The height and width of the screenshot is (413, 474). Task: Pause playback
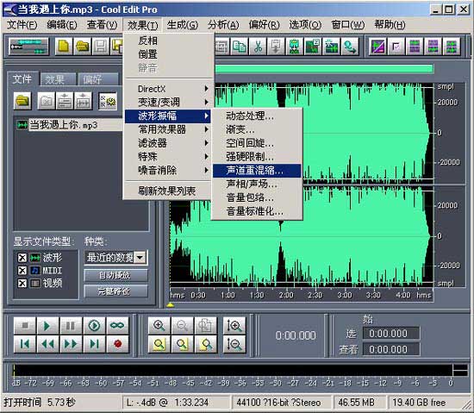pyautogui.click(x=71, y=325)
